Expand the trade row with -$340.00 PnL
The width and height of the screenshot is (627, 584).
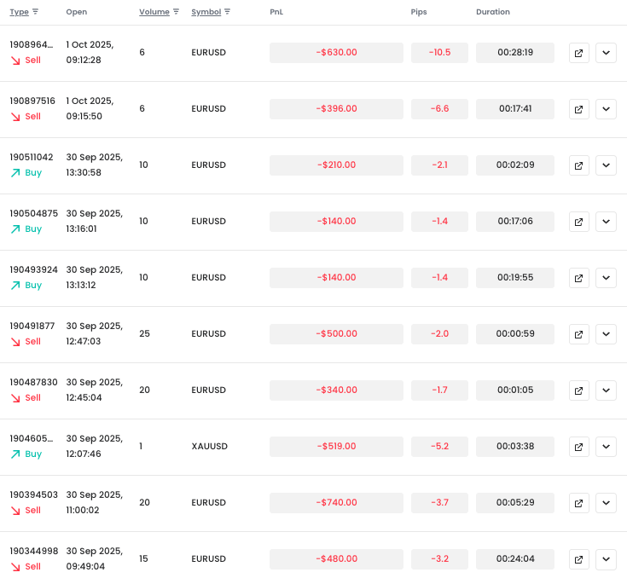click(x=606, y=390)
